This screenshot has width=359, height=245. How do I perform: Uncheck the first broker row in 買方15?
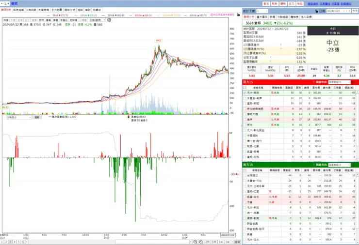245,93
